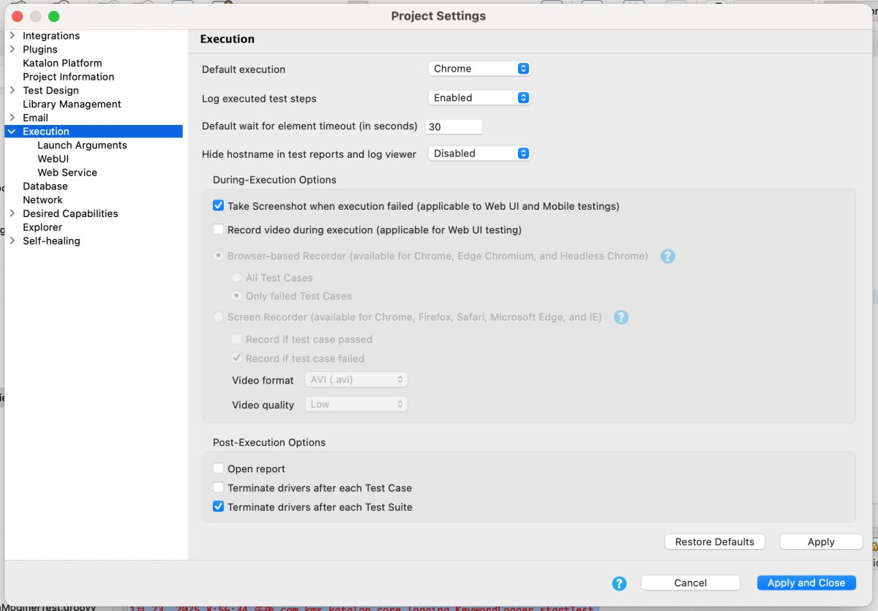Uncheck Terminate drivers after each Test Suite
This screenshot has height=611, width=878.
[218, 506]
